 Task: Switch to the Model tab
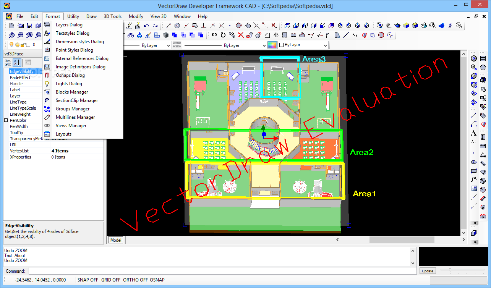pos(116,240)
